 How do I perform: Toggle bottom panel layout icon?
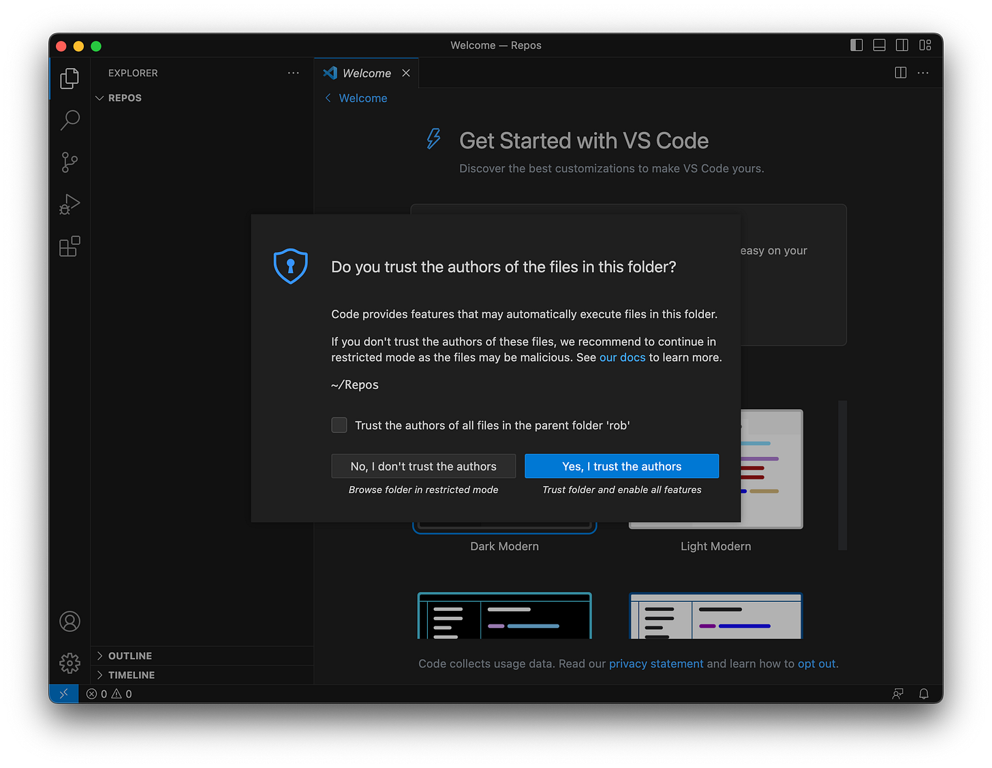coord(880,45)
